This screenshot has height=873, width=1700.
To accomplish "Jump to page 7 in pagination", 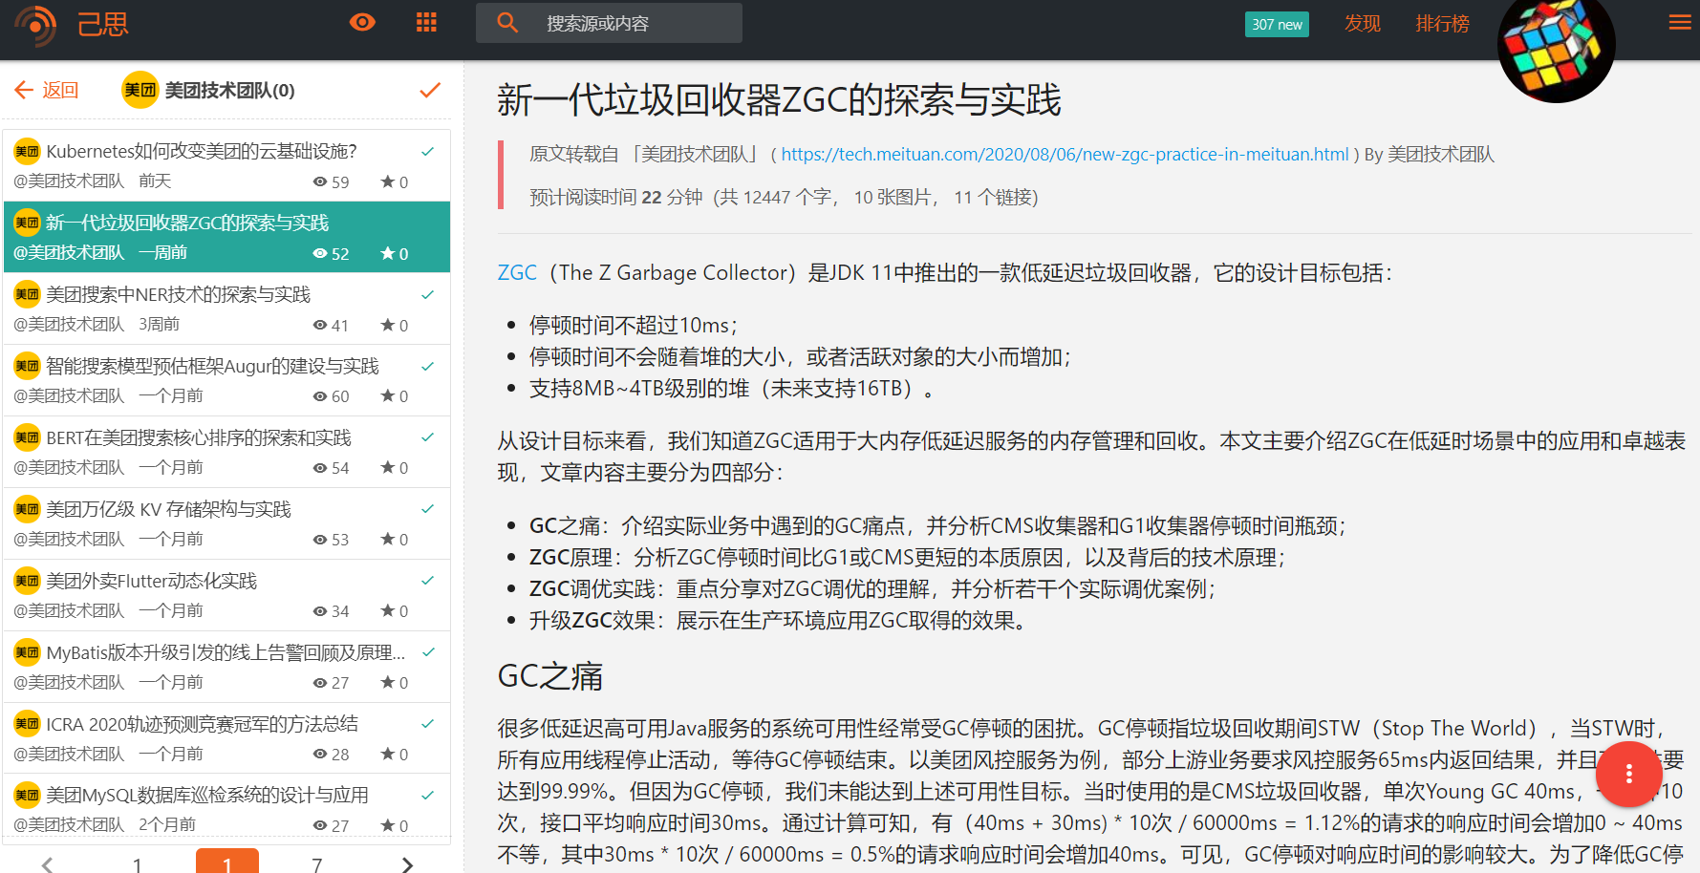I will click(x=316, y=864).
